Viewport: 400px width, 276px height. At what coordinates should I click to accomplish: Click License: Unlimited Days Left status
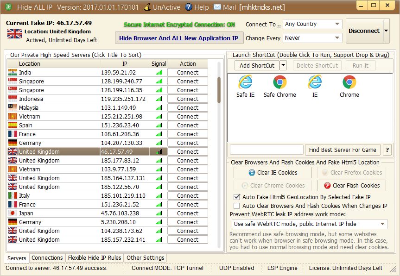[346, 268]
